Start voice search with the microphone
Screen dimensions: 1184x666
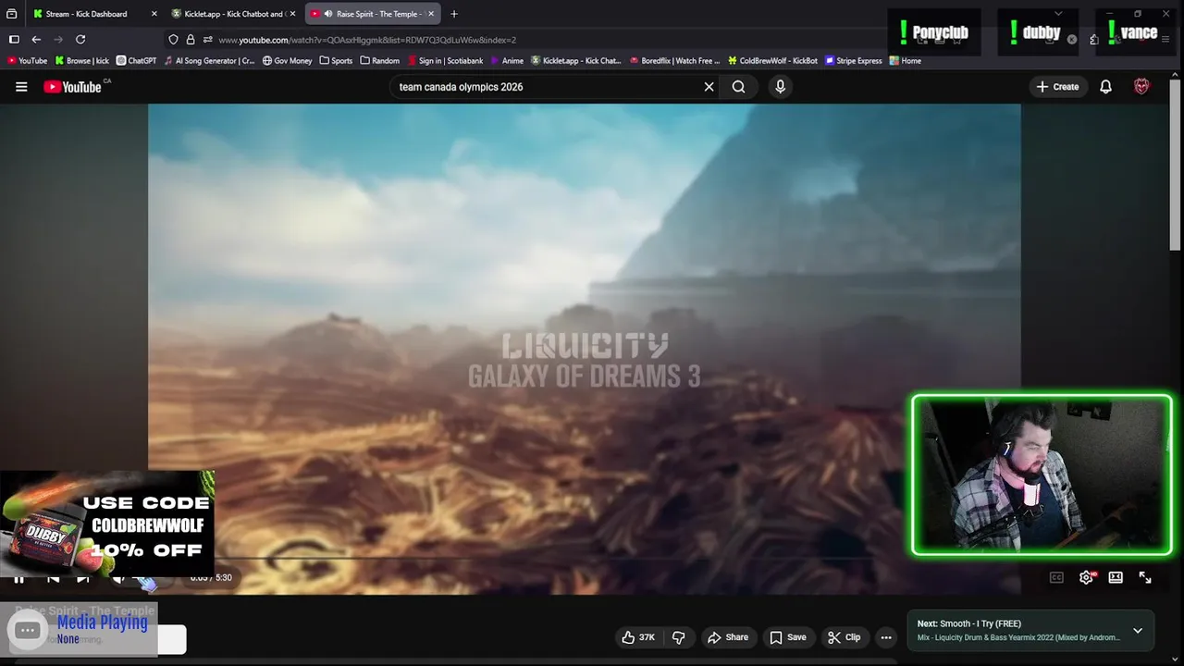780,87
